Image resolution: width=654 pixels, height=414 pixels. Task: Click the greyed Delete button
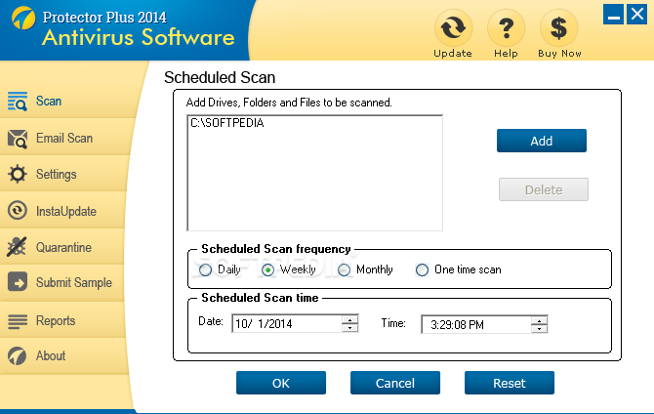pos(544,189)
